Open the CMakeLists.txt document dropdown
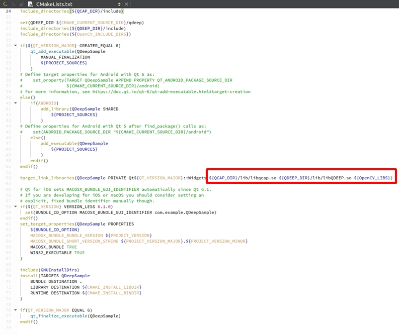The width and height of the screenshot is (399, 335). point(119,4)
